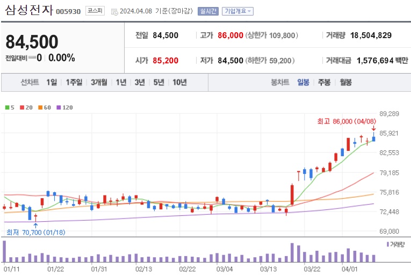Click the green 5-day moving average swatch

(8, 107)
